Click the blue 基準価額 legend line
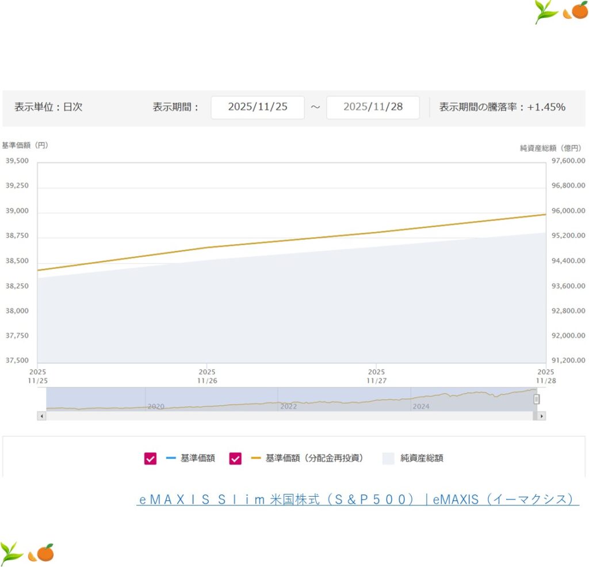 point(171,458)
